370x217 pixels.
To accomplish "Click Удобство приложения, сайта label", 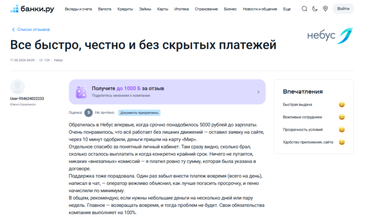I will [x=308, y=142].
